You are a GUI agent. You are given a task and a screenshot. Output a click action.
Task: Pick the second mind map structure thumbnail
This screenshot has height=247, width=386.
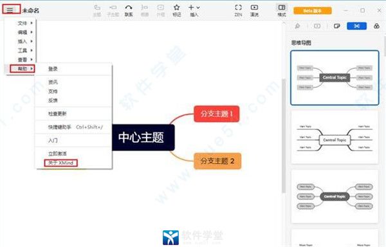point(335,137)
